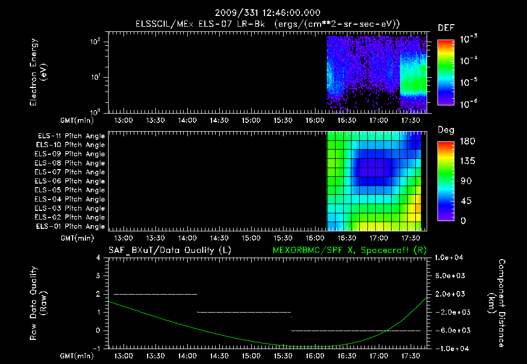This screenshot has width=527, height=364.
Task: Select the ELS-01 Pitch Angle label
Action: point(70,226)
